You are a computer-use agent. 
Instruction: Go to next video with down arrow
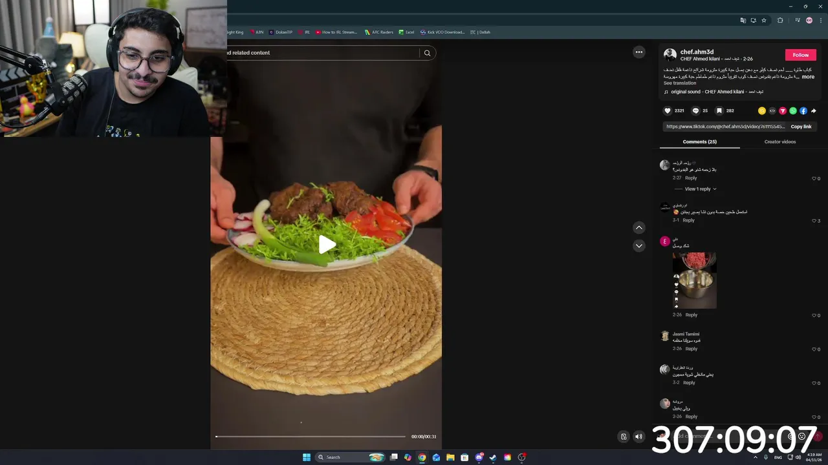pos(639,246)
